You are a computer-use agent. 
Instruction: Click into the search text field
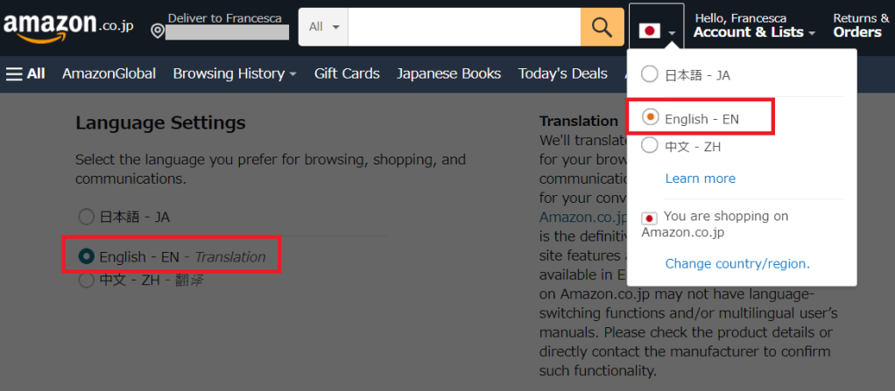464,27
